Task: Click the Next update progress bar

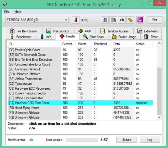Action: [82, 140]
